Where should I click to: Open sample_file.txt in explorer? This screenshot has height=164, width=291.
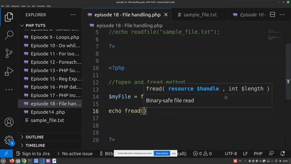point(50,120)
